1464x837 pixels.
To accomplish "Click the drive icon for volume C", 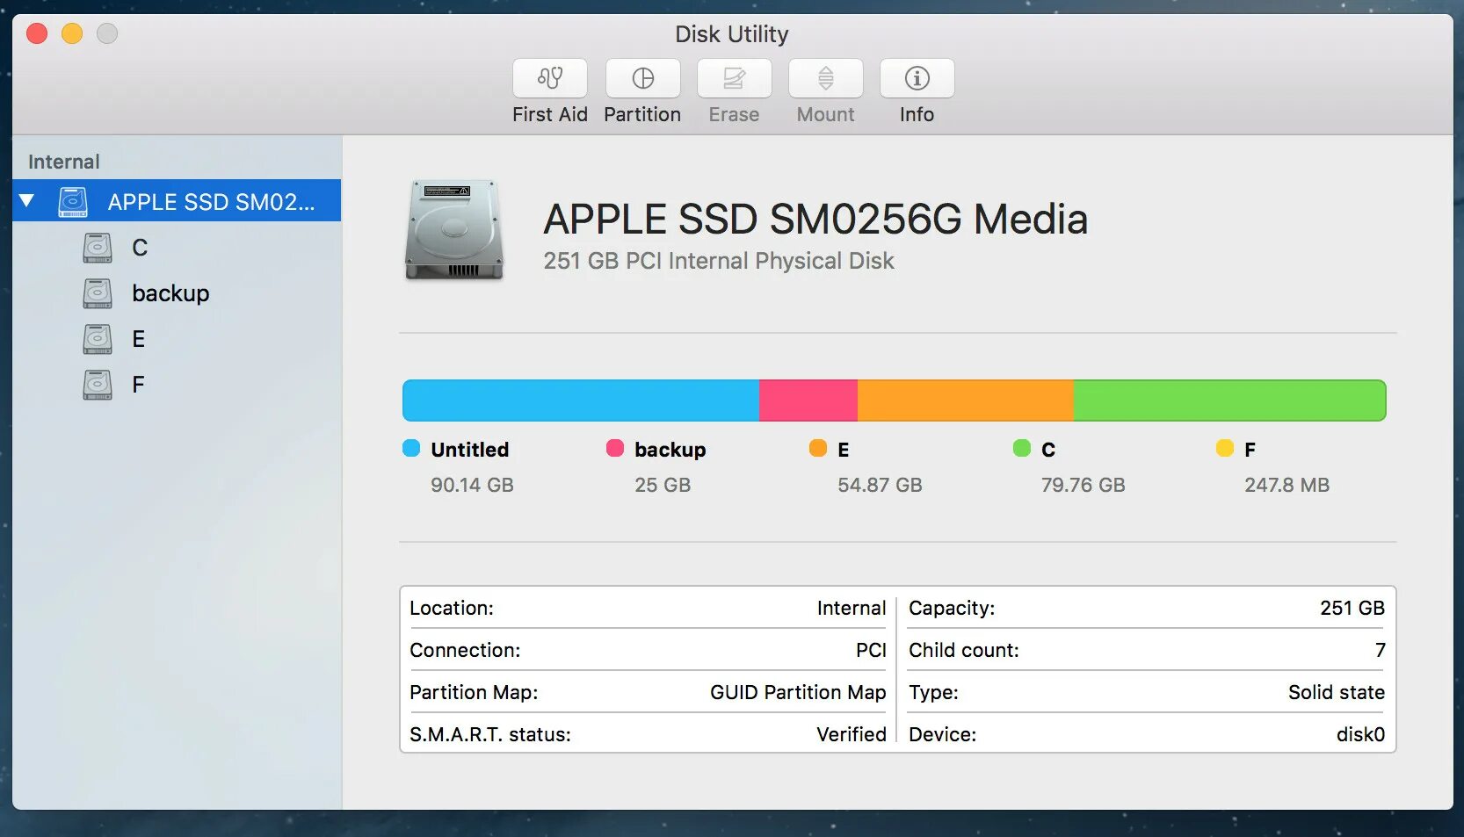I will pyautogui.click(x=98, y=248).
